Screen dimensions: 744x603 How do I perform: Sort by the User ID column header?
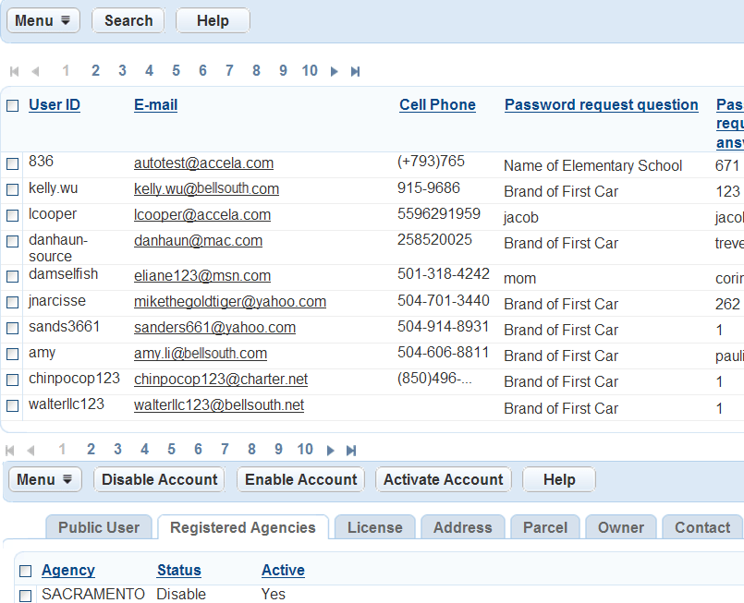(55, 105)
